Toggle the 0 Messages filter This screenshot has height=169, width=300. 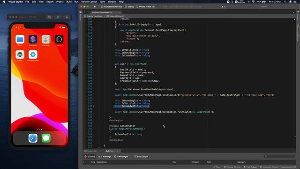pyautogui.click(x=121, y=156)
